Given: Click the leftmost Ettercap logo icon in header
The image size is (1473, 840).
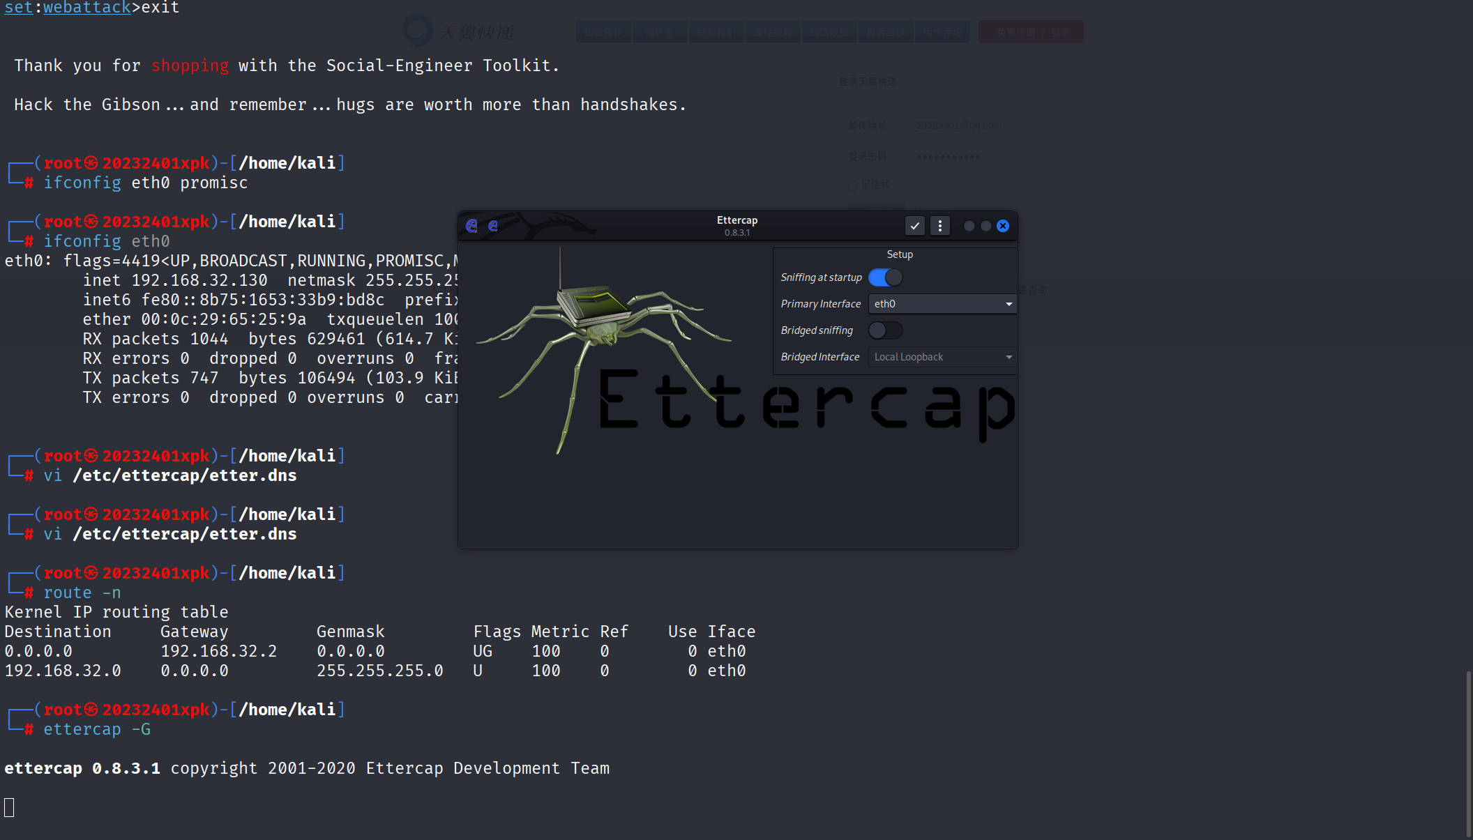Looking at the screenshot, I should (471, 226).
